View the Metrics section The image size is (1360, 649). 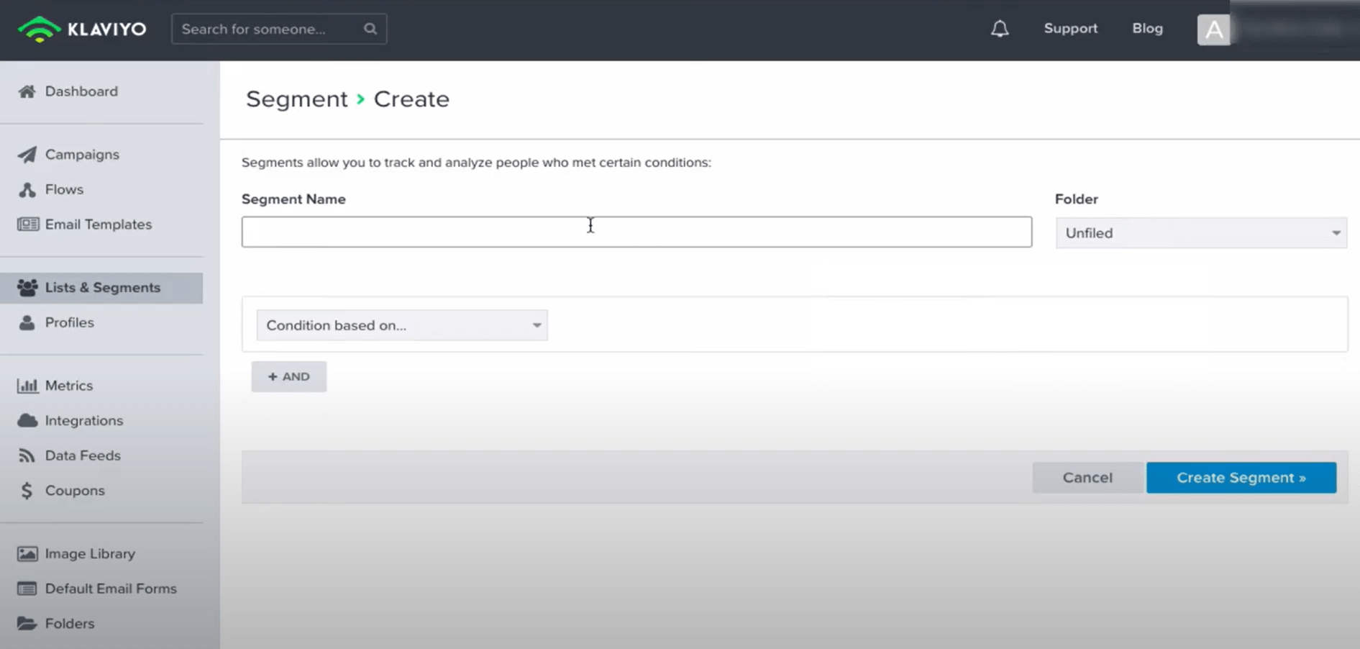click(x=69, y=386)
